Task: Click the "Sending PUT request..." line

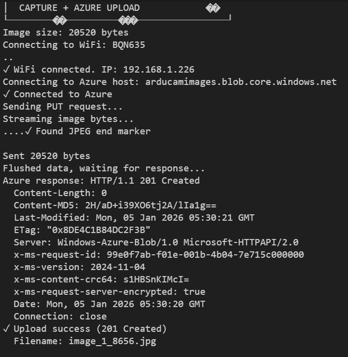Action: (63, 107)
